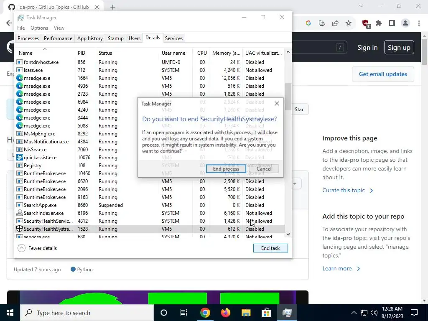428x321 pixels.
Task: Click the install app icon in Chrome
Action: (322, 23)
